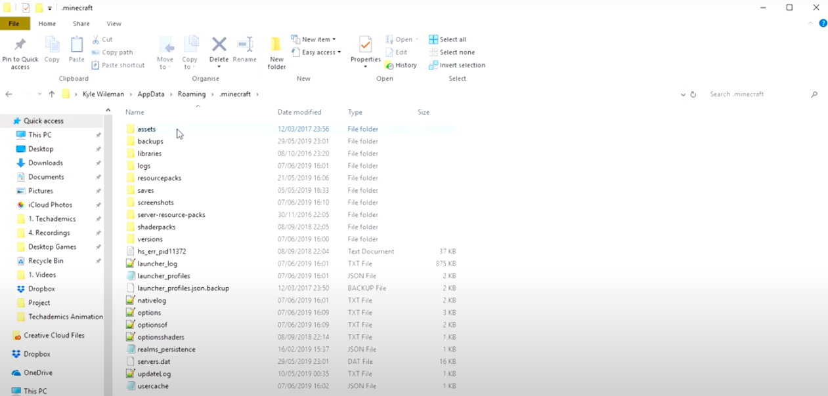828x396 pixels.
Task: Click the History ribbon command
Action: 401,65
